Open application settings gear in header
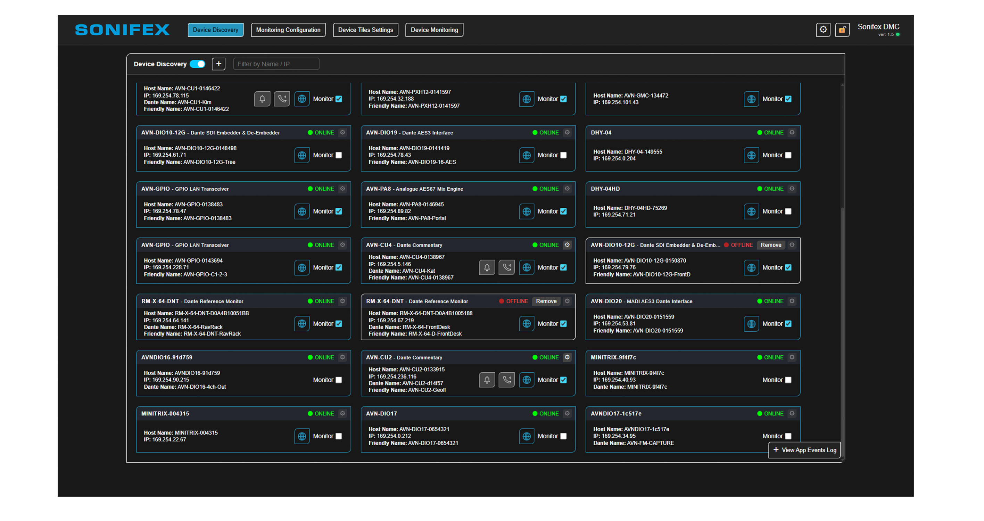This screenshot has width=984, height=521. click(823, 30)
